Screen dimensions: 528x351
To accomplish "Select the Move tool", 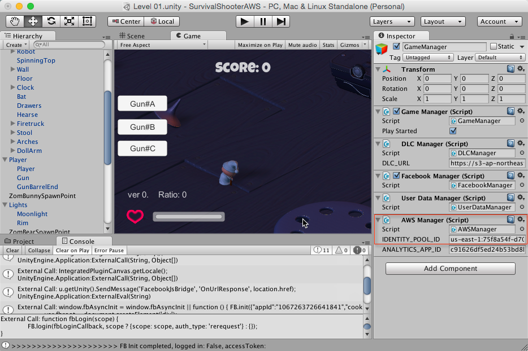I will pyautogui.click(x=33, y=21).
